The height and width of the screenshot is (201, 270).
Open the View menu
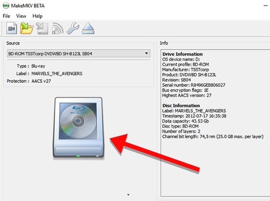click(x=21, y=16)
